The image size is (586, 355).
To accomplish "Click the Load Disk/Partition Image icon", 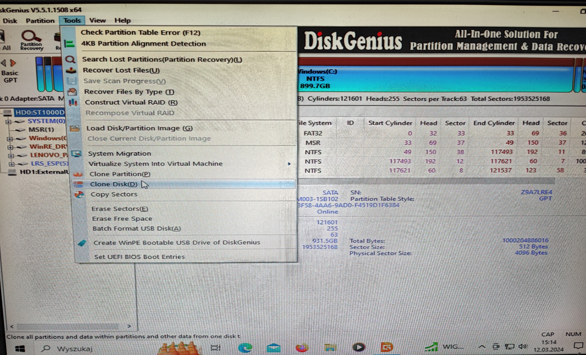I will [x=74, y=128].
